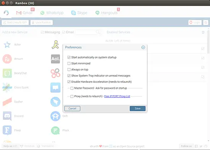Enable the Proxy checkbox

72,96
